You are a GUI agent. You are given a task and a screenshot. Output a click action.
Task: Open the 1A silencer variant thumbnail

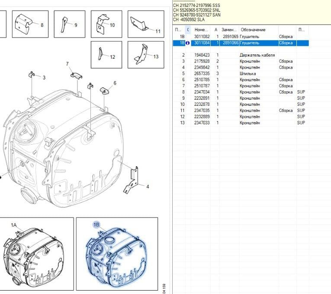pyautogui.click(x=36, y=253)
